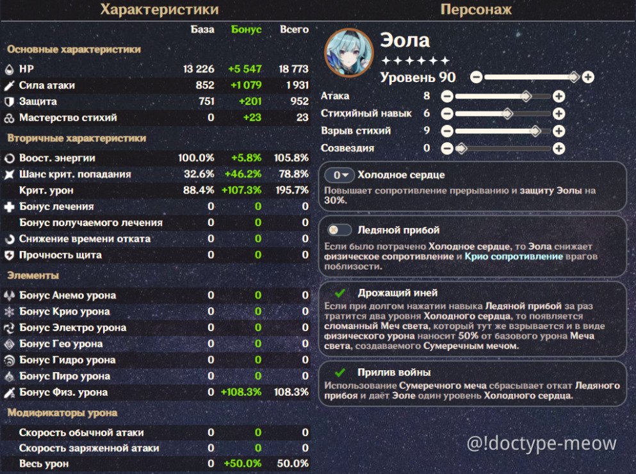Decrease Взрыв стихий level
This screenshot has height=474, width=636.
point(447,131)
